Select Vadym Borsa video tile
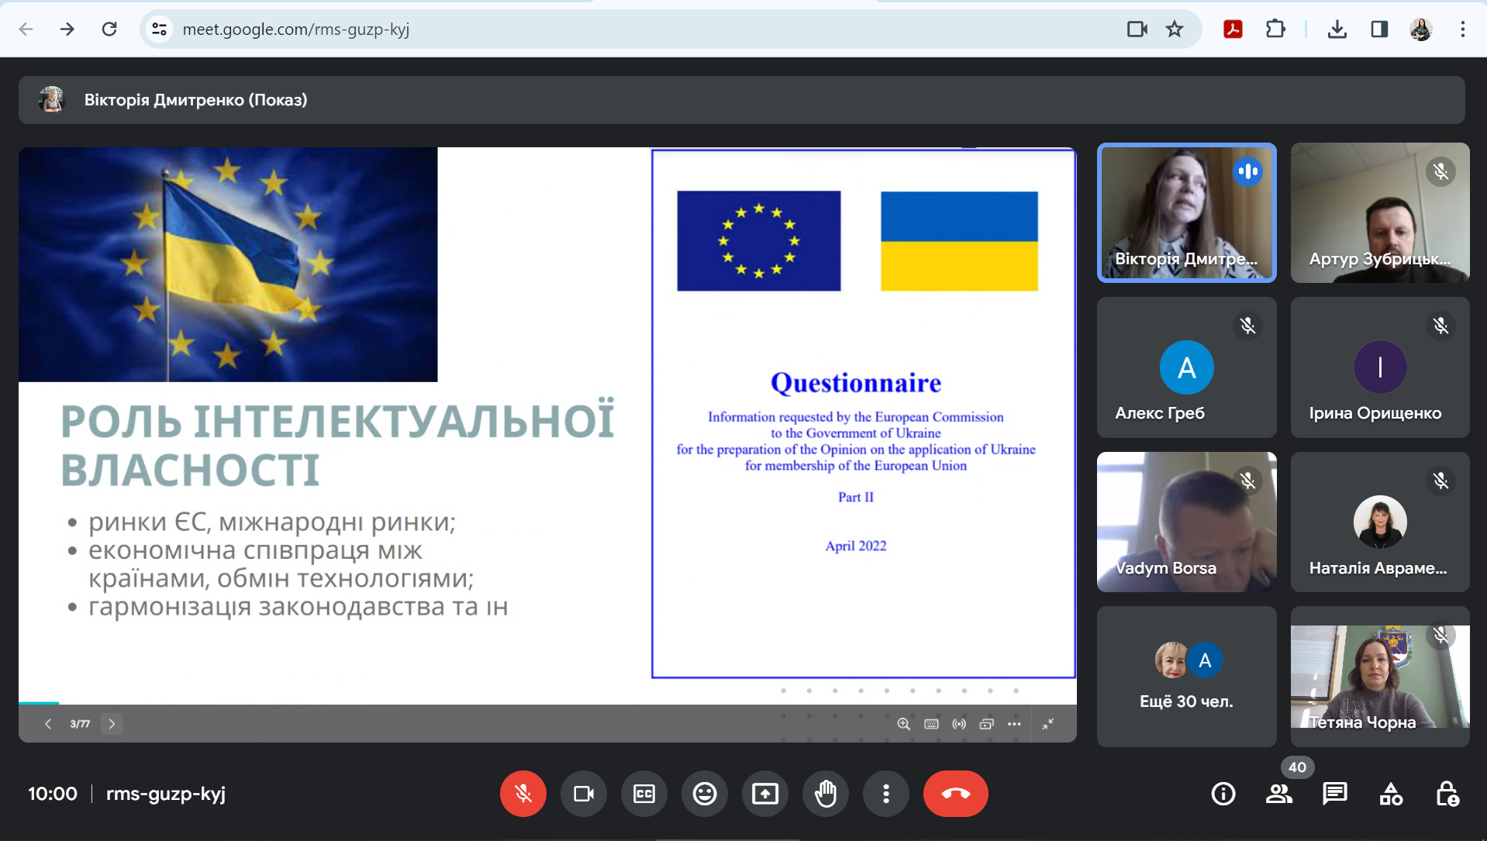 (x=1186, y=522)
